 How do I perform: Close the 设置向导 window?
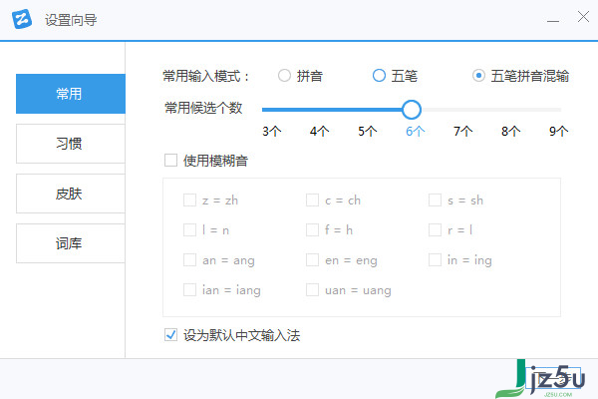(x=583, y=17)
